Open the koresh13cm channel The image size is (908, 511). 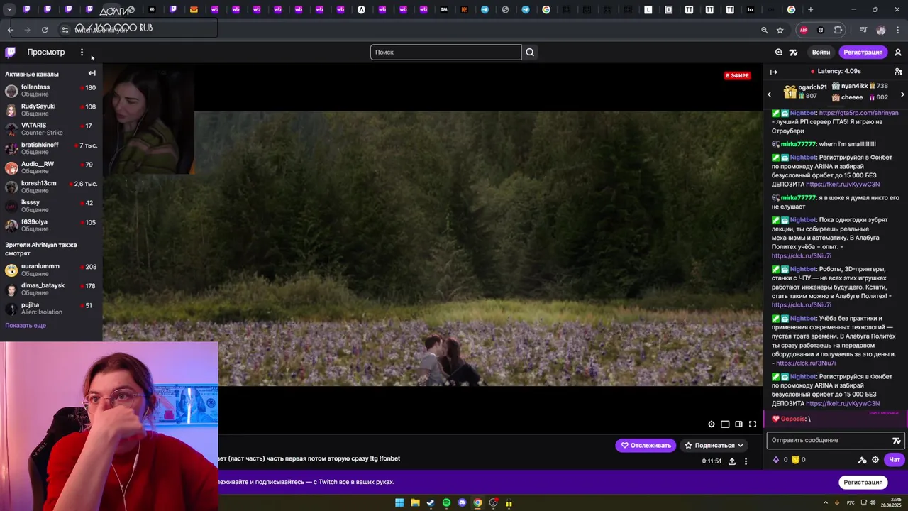[x=51, y=187]
